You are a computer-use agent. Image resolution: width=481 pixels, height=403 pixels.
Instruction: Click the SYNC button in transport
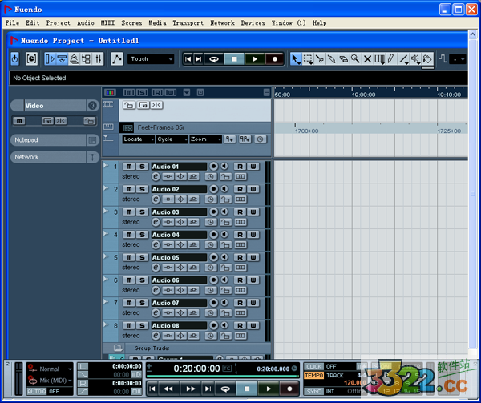pos(313,391)
